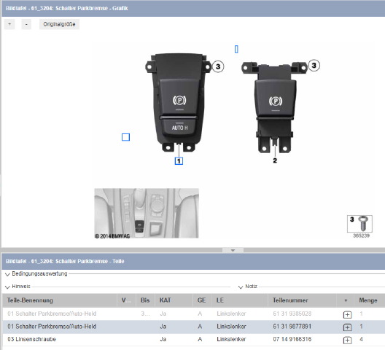The height and width of the screenshot is (350, 385).
Task: Click part number 07 14 9166316
Action: pyautogui.click(x=292, y=339)
